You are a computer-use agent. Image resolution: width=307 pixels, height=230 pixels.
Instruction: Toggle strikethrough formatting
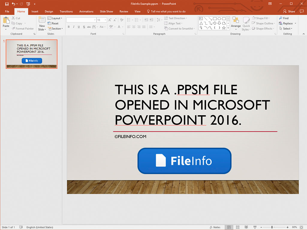point(89,27)
